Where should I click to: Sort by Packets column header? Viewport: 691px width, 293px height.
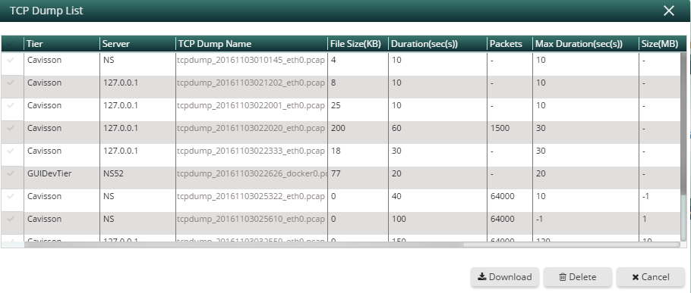[510, 44]
